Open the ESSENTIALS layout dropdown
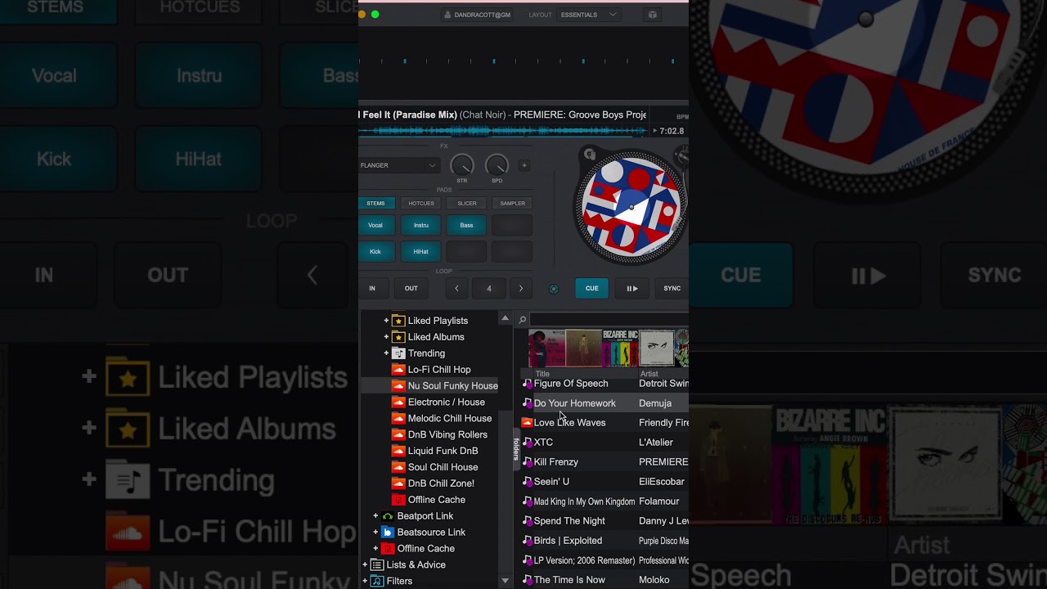This screenshot has width=1047, height=589. (588, 15)
